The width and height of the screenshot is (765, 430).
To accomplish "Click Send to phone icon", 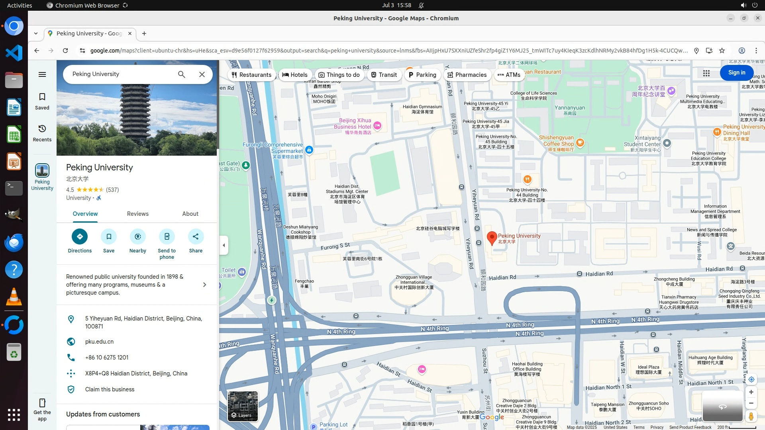I will click(x=167, y=236).
